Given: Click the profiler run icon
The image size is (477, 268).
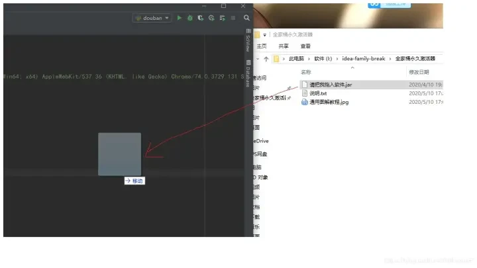Looking at the screenshot, I should (211, 18).
